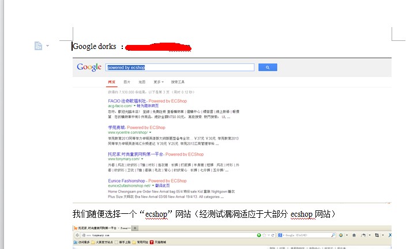
Task: Open the 火狐官方站点 bookmark folder
Action: tap(101, 242)
